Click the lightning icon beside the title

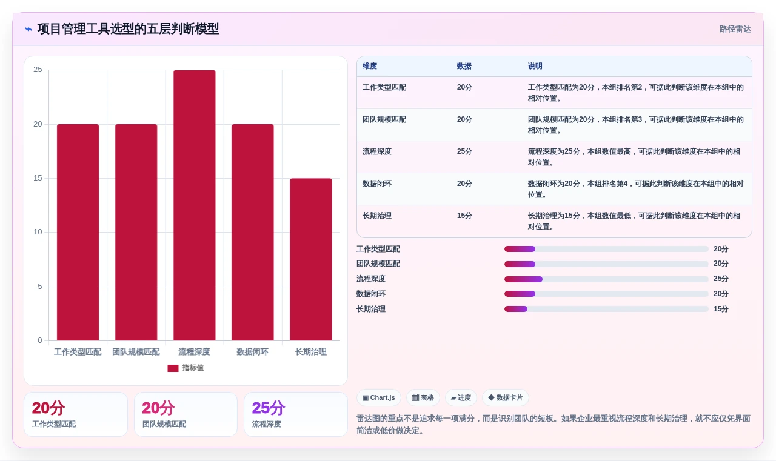click(28, 29)
